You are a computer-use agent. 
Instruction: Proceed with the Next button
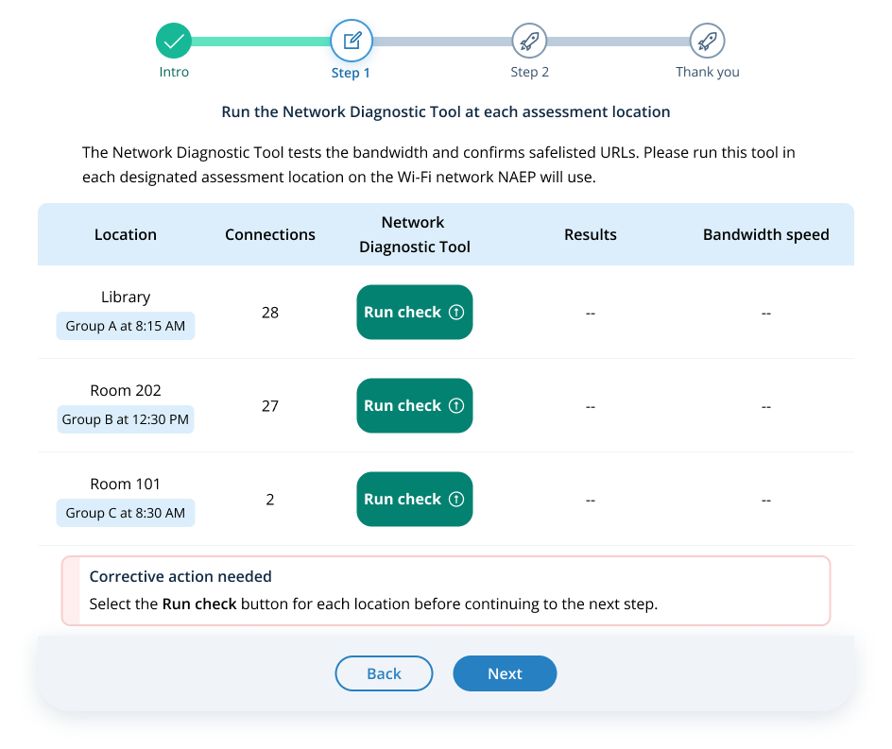click(x=505, y=673)
